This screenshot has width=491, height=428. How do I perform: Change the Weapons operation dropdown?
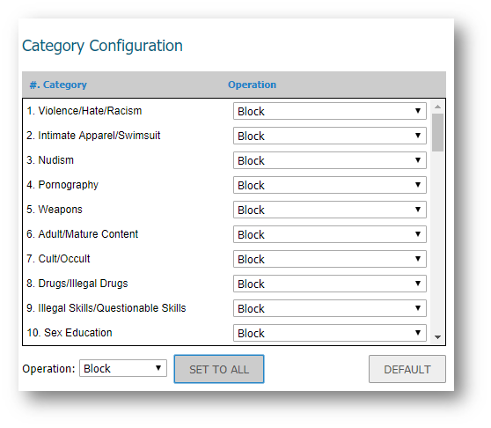329,210
